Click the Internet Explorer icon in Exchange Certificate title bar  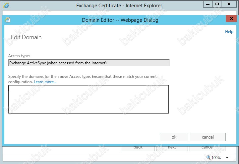[6, 5]
